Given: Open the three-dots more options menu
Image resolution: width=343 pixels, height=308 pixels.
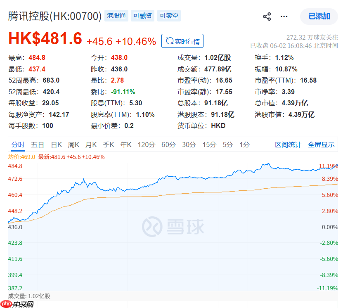Looking at the screenshot, I should click(284, 17).
